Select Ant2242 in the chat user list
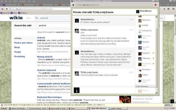This screenshot has height=110, width=176. tap(145, 26)
